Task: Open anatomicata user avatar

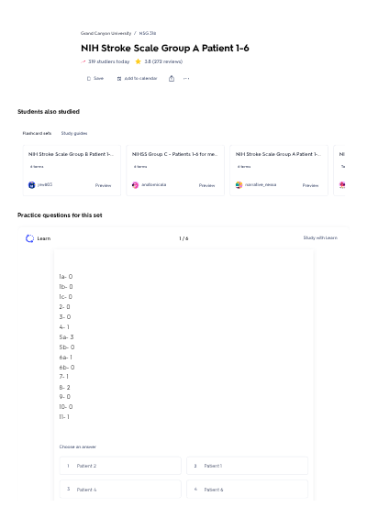Action: (x=135, y=185)
